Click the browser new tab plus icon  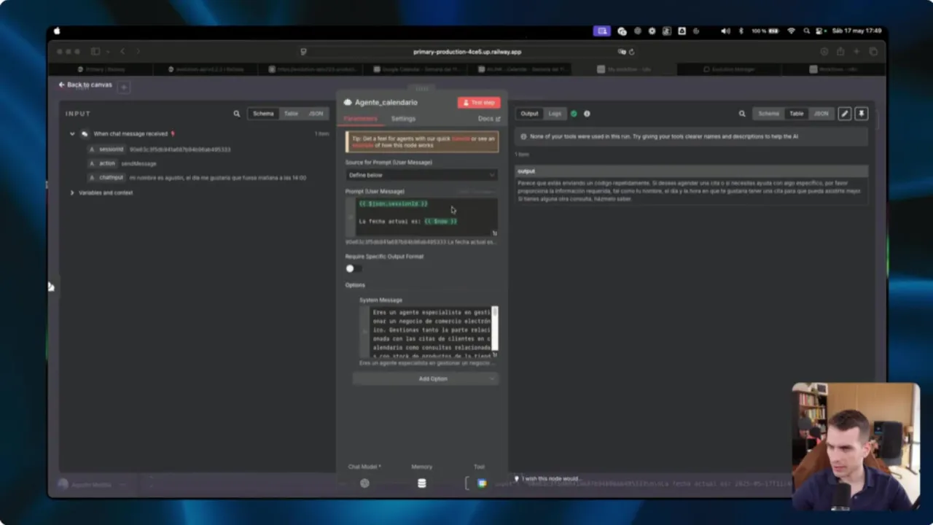857,52
